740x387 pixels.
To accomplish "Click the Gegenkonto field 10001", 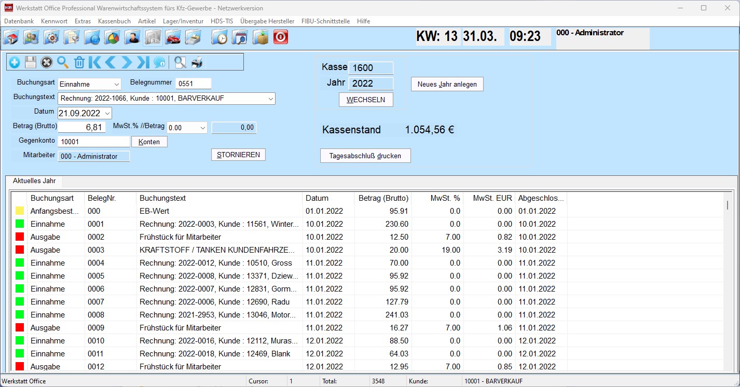I will (x=94, y=142).
